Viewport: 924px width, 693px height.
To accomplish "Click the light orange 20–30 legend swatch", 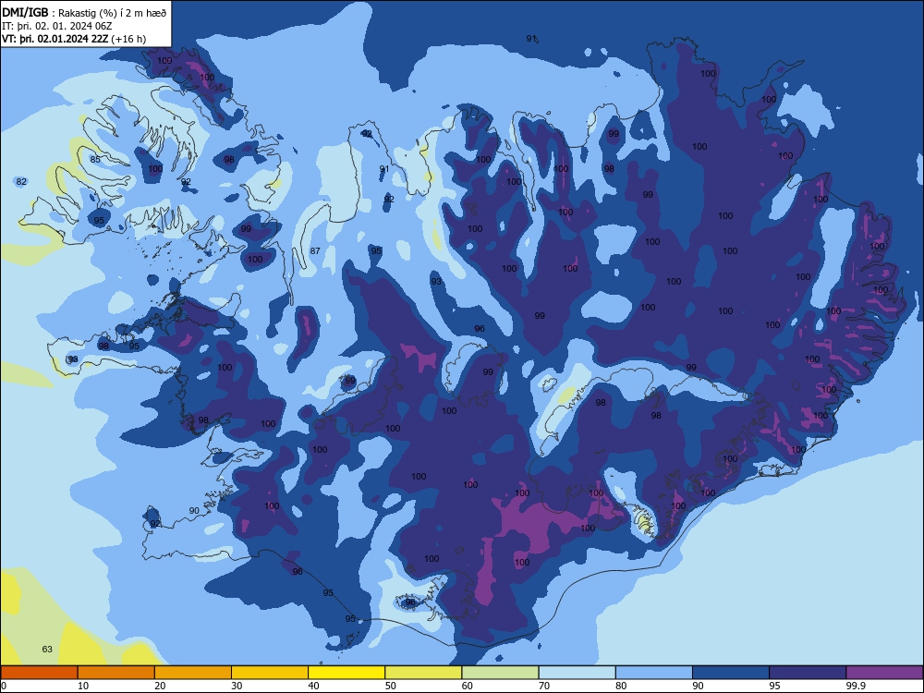I will (x=193, y=673).
